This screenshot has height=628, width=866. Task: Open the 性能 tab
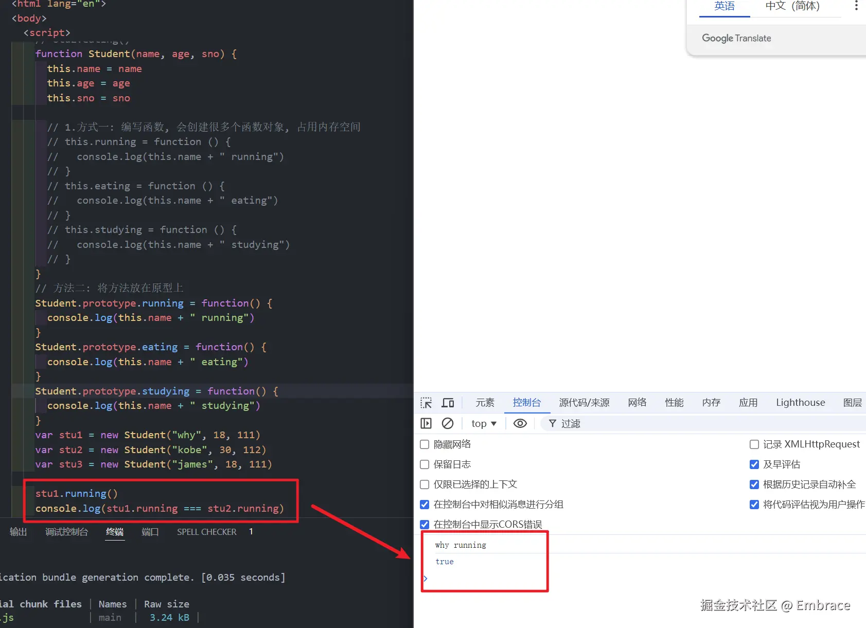[x=674, y=403]
